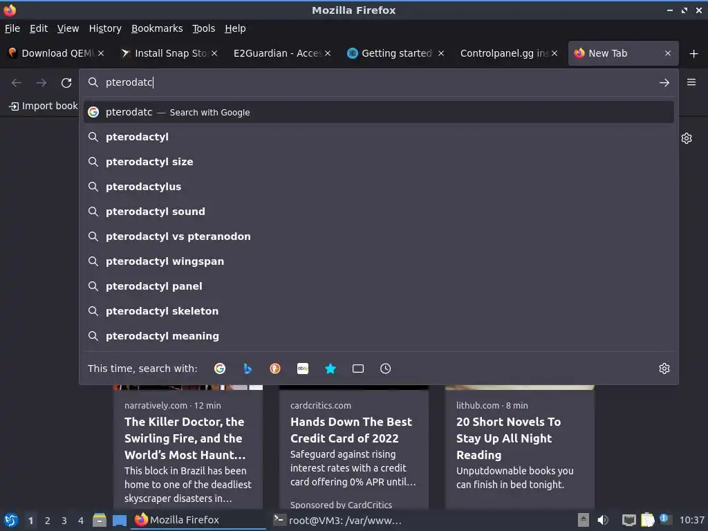708x531 pixels.
Task: Click Import bookmarks toolbar button
Action: 44,106
